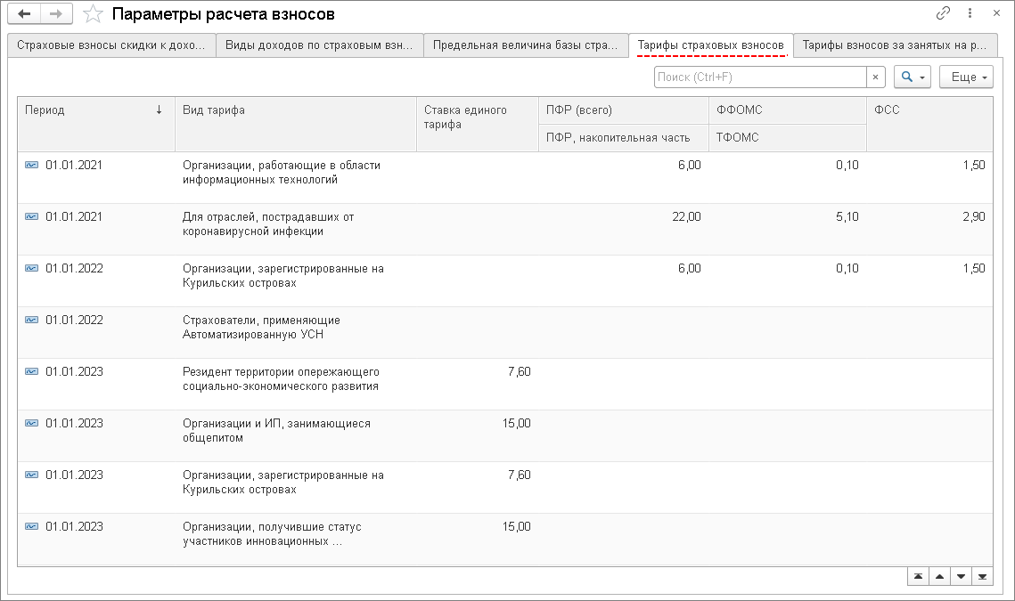Open the three-dot window menu

(x=970, y=13)
